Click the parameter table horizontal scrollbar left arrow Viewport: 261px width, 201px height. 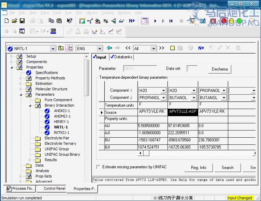coord(140,153)
